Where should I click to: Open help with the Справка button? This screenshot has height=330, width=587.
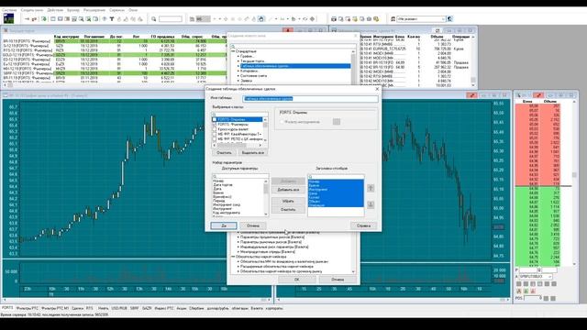(363, 225)
